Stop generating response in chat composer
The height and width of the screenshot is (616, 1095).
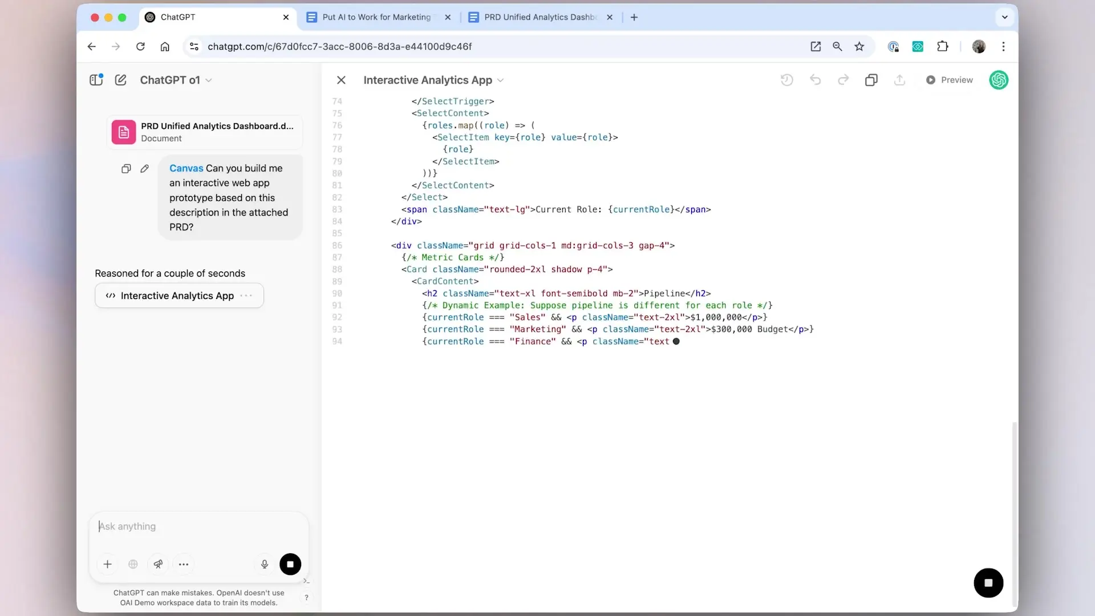[x=290, y=565]
